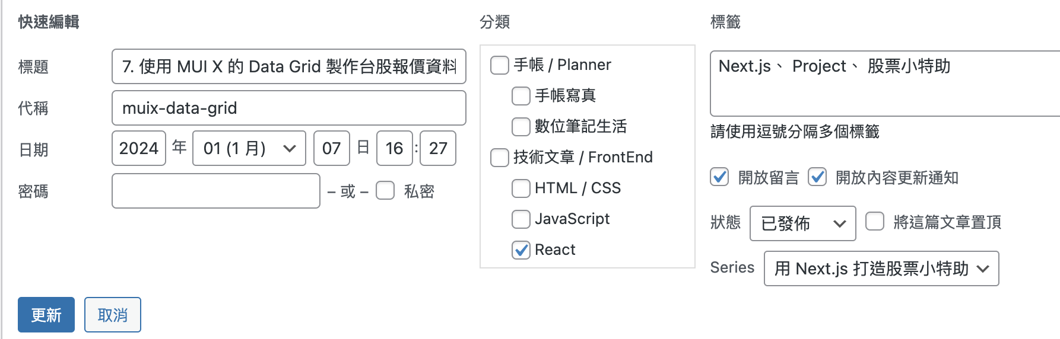
Task: Focus the 代稱 slug field
Action: coord(288,108)
